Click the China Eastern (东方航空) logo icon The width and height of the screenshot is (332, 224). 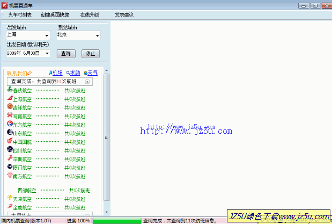click(10, 124)
